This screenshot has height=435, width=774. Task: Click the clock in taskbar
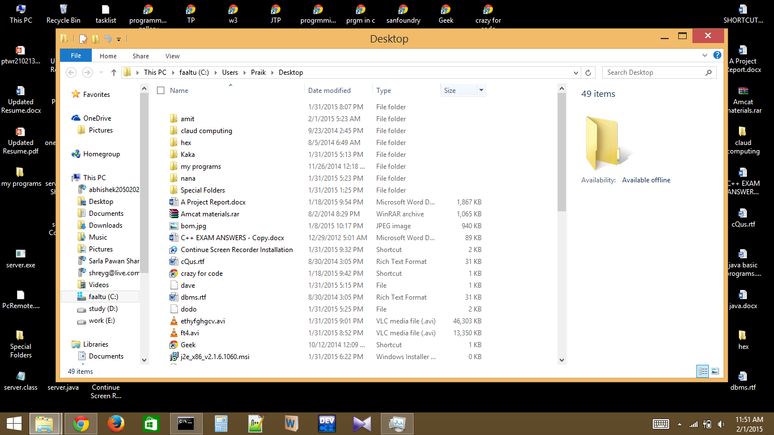tap(749, 424)
